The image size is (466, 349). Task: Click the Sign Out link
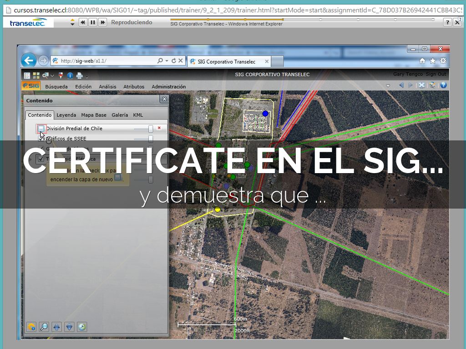click(x=436, y=74)
